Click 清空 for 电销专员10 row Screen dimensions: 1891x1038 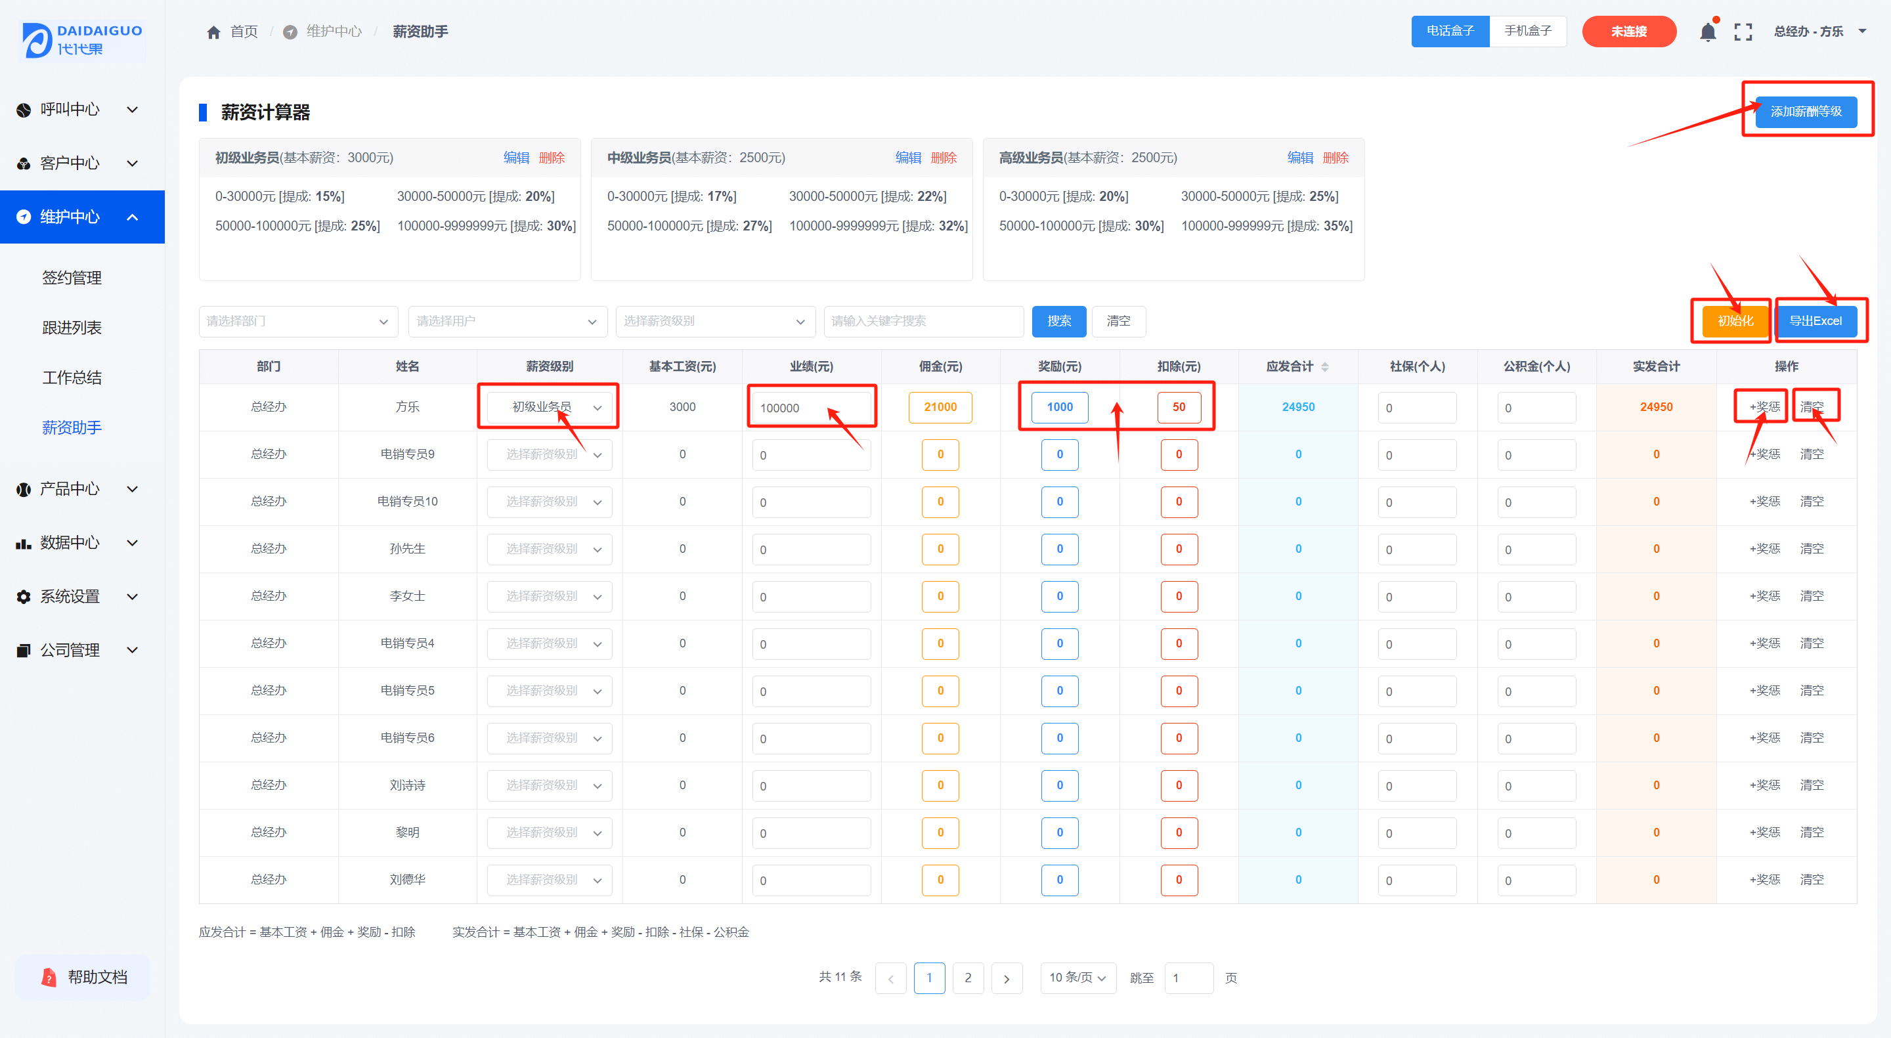click(1812, 502)
